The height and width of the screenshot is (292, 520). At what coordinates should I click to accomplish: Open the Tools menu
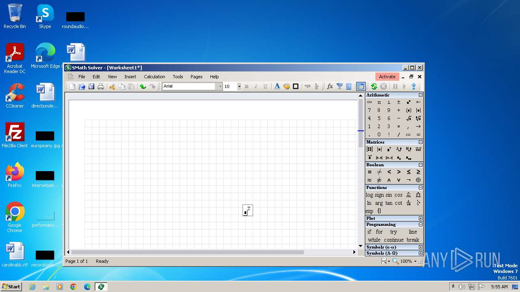(178, 77)
